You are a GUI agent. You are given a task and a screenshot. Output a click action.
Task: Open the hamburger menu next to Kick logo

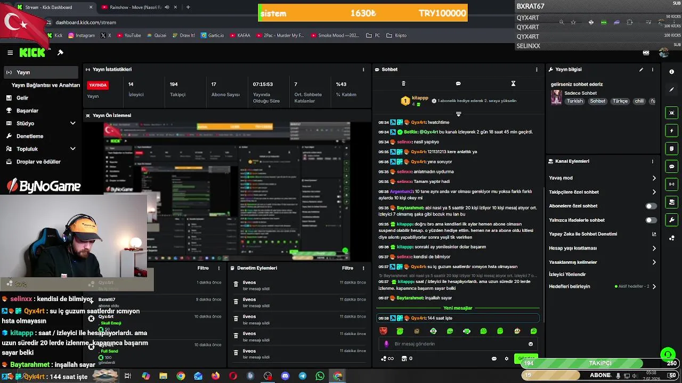(10, 53)
